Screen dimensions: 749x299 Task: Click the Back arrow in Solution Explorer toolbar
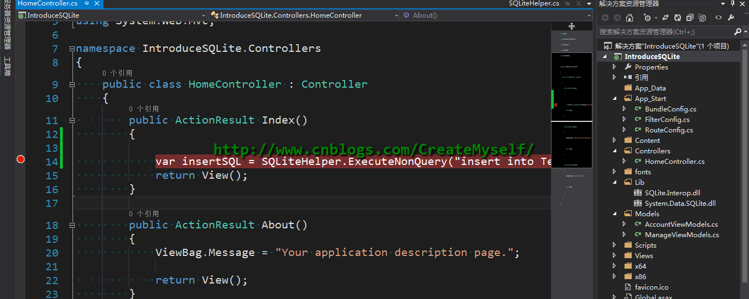(605, 18)
